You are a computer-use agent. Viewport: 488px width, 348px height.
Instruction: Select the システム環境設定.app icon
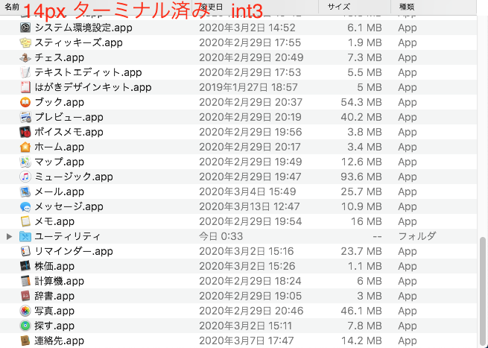25,28
